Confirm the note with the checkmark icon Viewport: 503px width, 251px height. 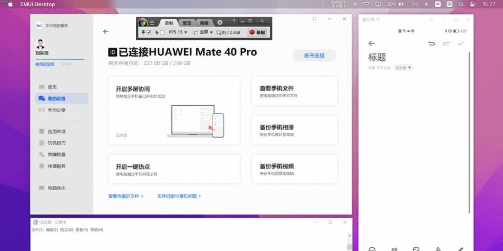pyautogui.click(x=460, y=43)
